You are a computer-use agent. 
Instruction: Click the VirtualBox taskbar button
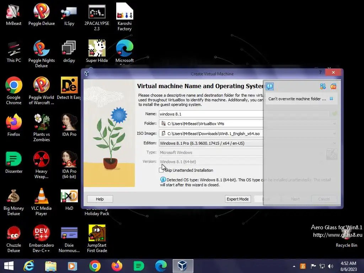(183, 266)
